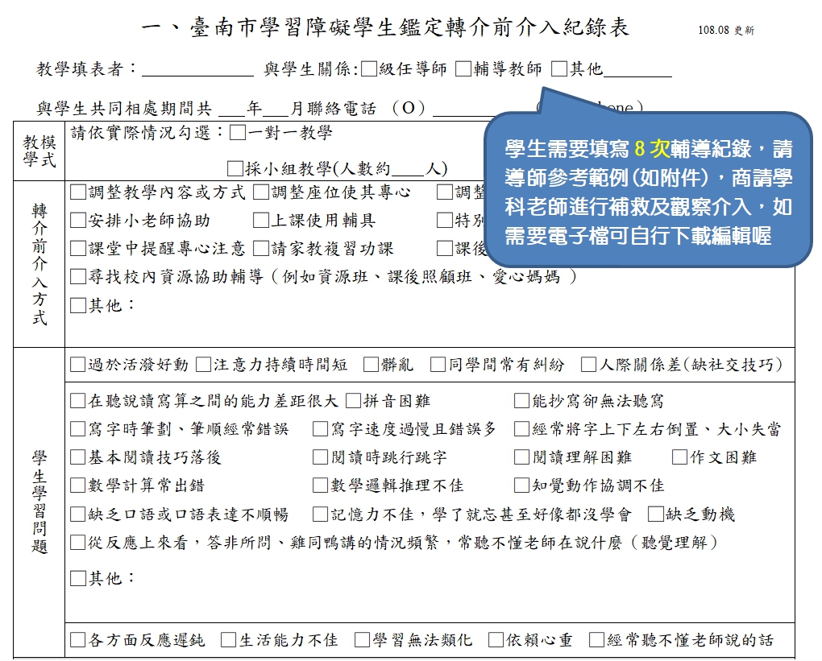Tick 寫字時筆劃、筆順經常錯誤 checkbox
This screenshot has width=822, height=661.
[x=78, y=429]
